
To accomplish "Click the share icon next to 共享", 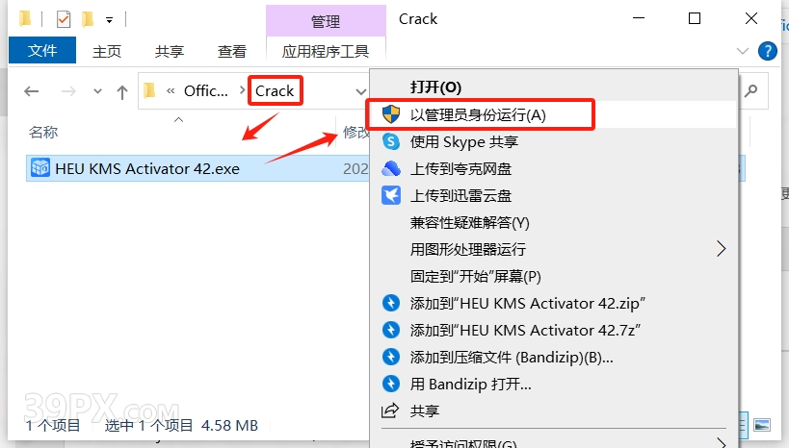I will point(390,411).
